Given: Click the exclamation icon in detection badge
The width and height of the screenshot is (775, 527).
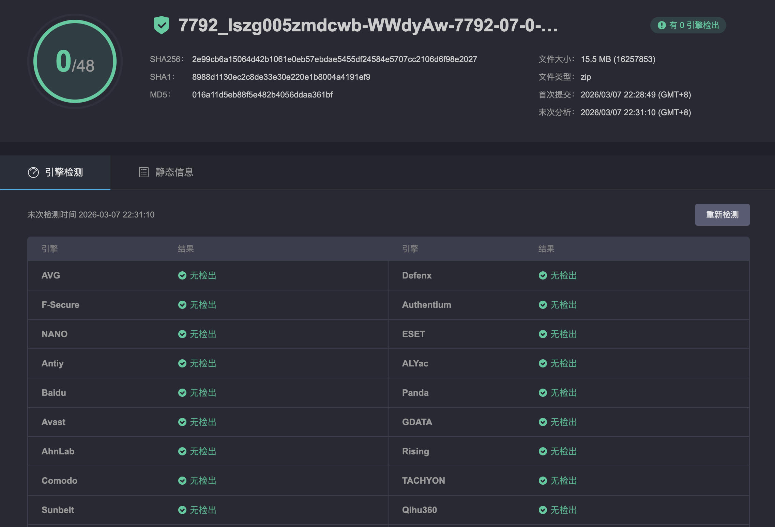Looking at the screenshot, I should (662, 25).
